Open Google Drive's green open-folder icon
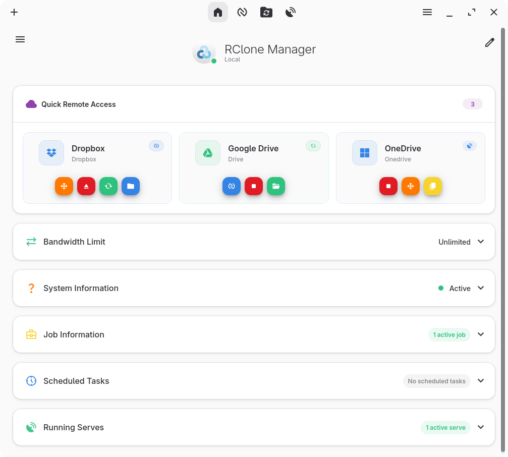This screenshot has height=457, width=508. click(276, 186)
